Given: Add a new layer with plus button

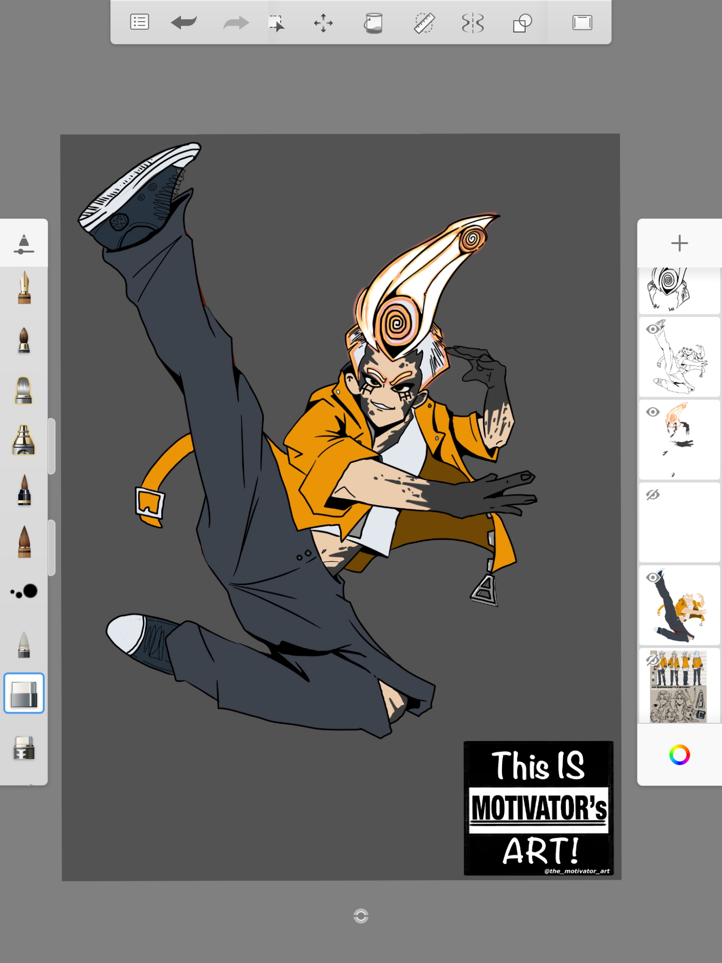Looking at the screenshot, I should click(679, 243).
